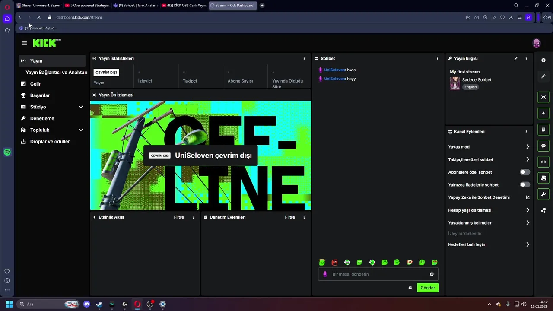The width and height of the screenshot is (553, 311).
Task: Expand the Stüdyo sidebar section
Action: click(81, 107)
